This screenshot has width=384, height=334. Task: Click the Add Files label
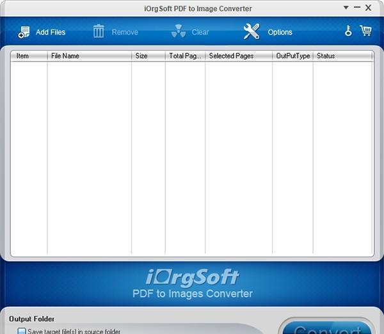click(51, 33)
